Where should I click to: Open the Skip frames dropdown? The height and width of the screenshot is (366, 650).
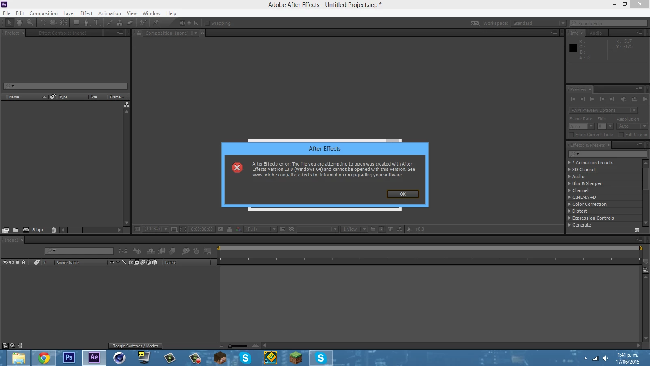605,126
